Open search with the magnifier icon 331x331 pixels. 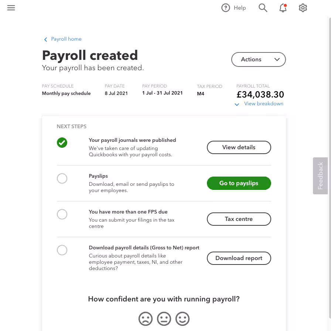[263, 8]
